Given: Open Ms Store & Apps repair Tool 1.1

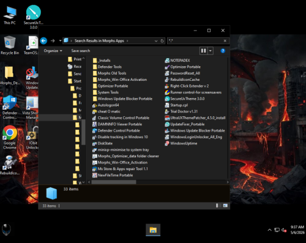Looking at the screenshot, I should pyautogui.click(x=120, y=169).
